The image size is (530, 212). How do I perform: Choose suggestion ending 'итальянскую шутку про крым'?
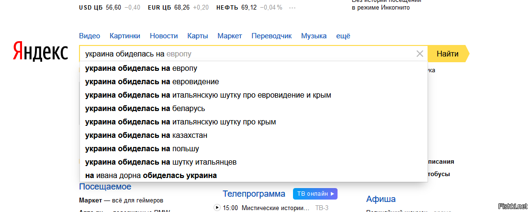pyautogui.click(x=253, y=122)
